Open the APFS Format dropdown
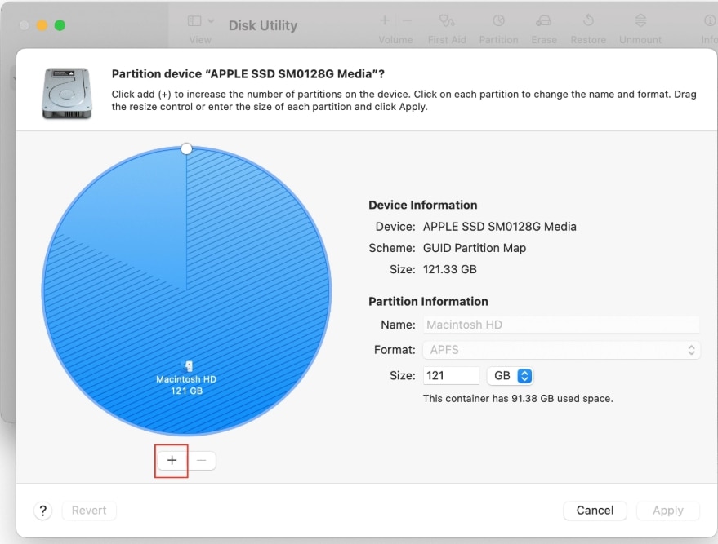The width and height of the screenshot is (718, 544). [561, 350]
